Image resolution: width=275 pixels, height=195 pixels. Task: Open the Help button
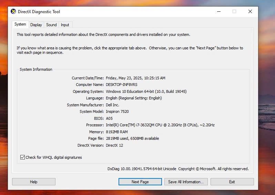click(34, 182)
